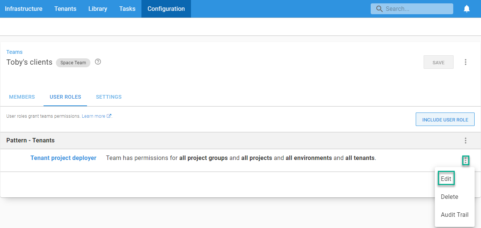Select Edit from the context menu
The height and width of the screenshot is (228, 481).
pos(446,179)
